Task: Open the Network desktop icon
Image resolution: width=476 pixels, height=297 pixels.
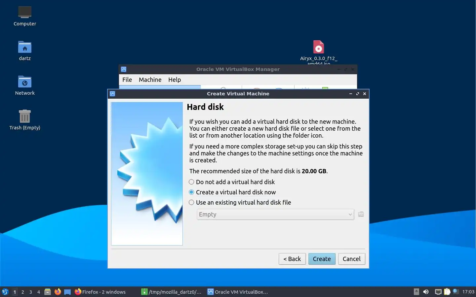Action: (25, 85)
